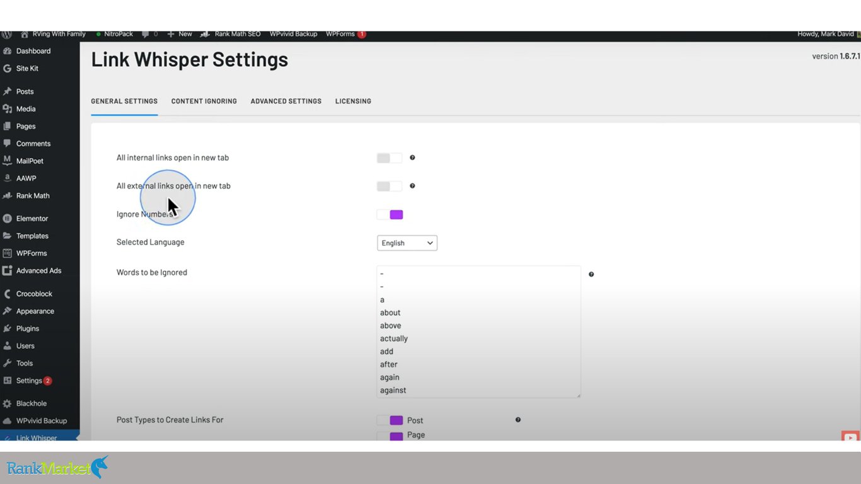Open the MailPoet icon
This screenshot has width=861, height=484.
click(x=7, y=161)
